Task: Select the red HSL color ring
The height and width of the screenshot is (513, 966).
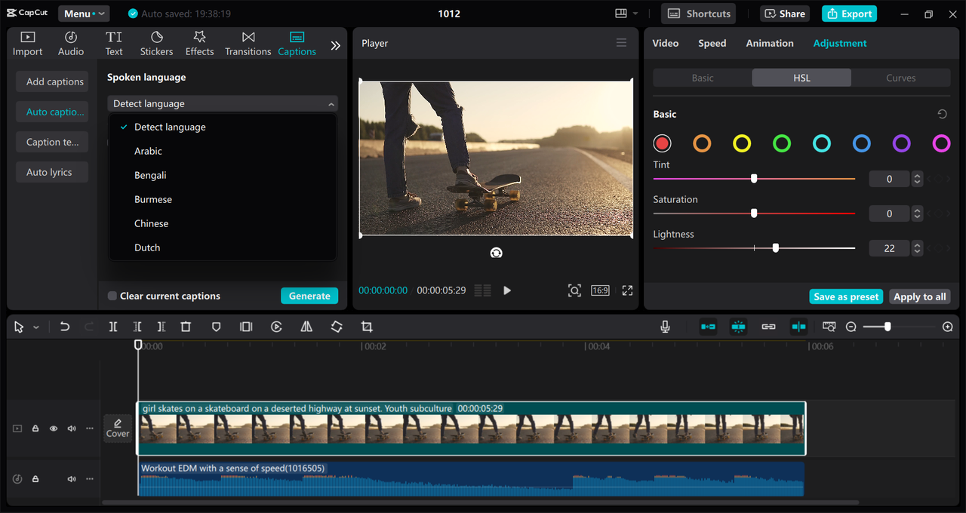Action: [662, 143]
